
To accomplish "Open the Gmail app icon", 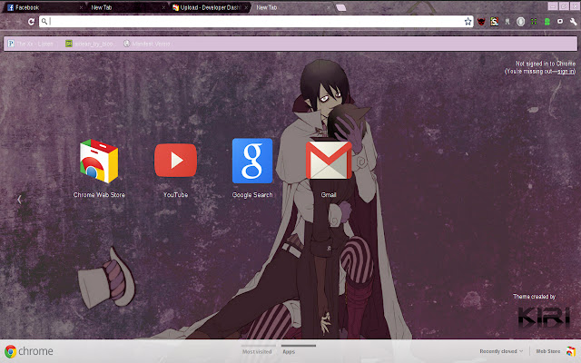I will [x=329, y=161].
